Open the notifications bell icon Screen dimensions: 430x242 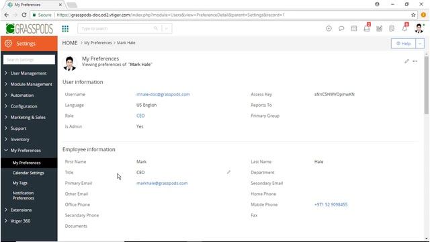404,28
